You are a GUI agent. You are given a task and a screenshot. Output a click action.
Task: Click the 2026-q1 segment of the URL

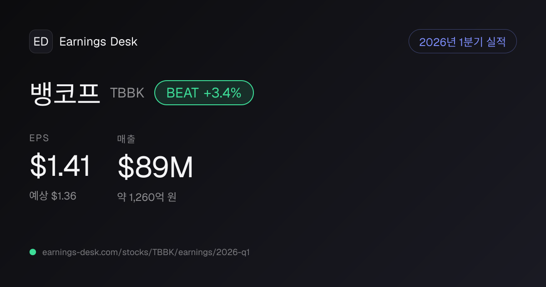coord(233,252)
